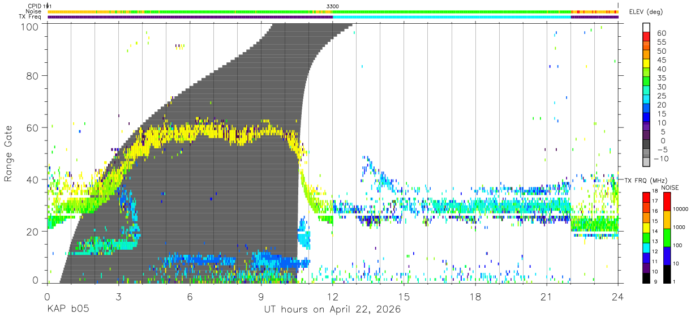This screenshot has height=321, width=695.
Task: Click the 24 hour tick label on time axis
Action: click(x=618, y=297)
